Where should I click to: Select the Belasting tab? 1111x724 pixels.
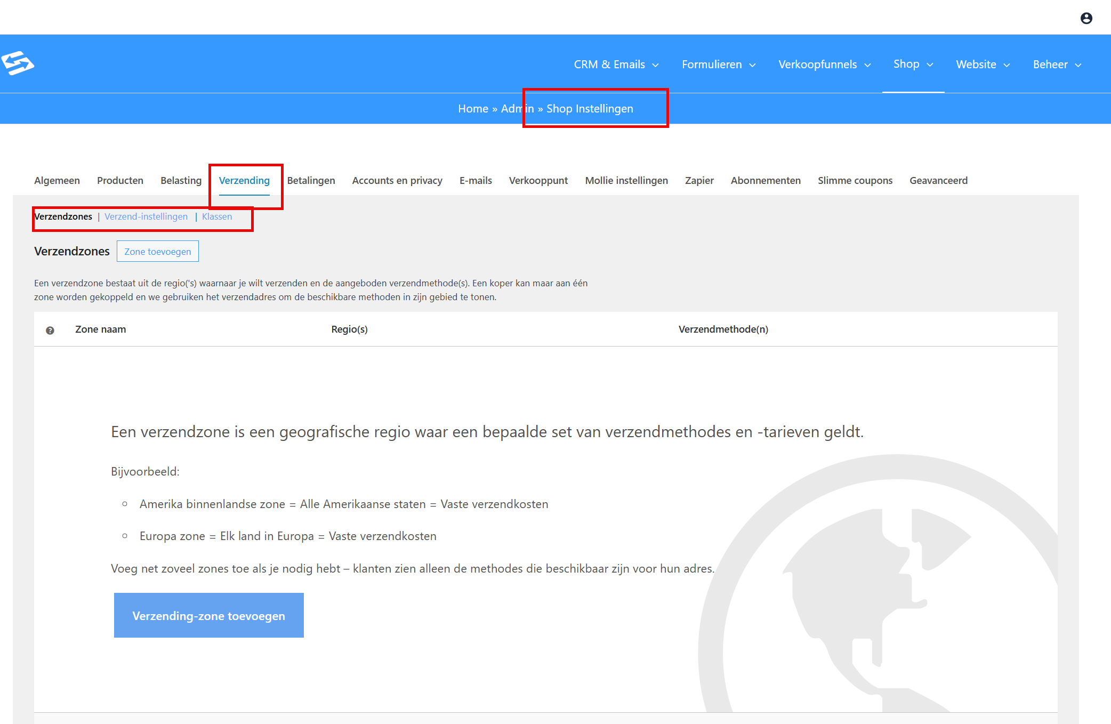tap(181, 180)
